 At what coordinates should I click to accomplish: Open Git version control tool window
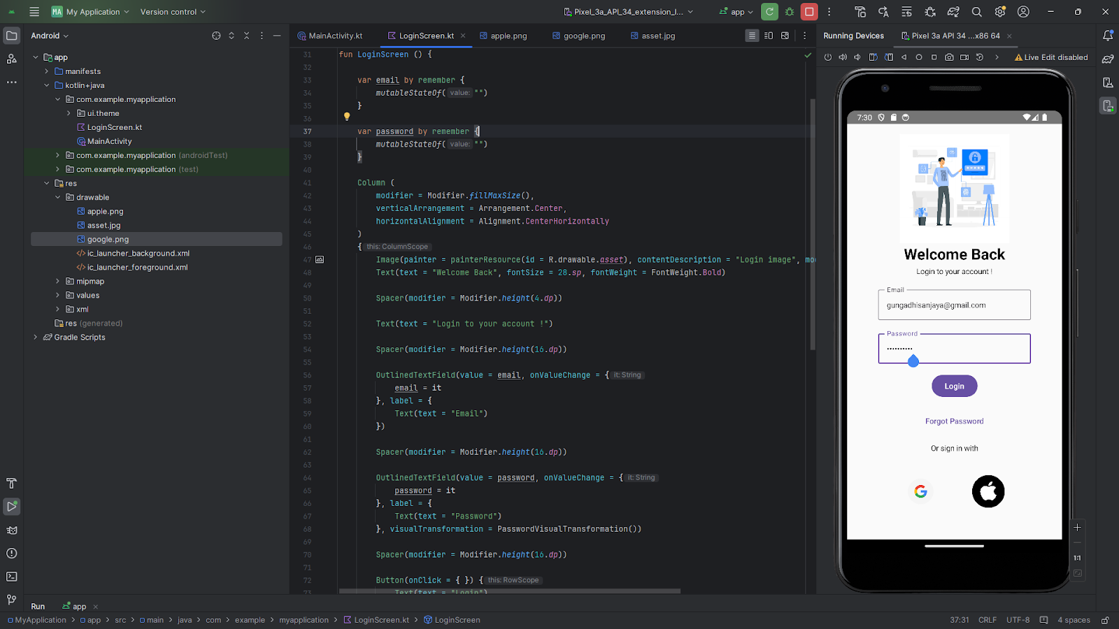12,600
